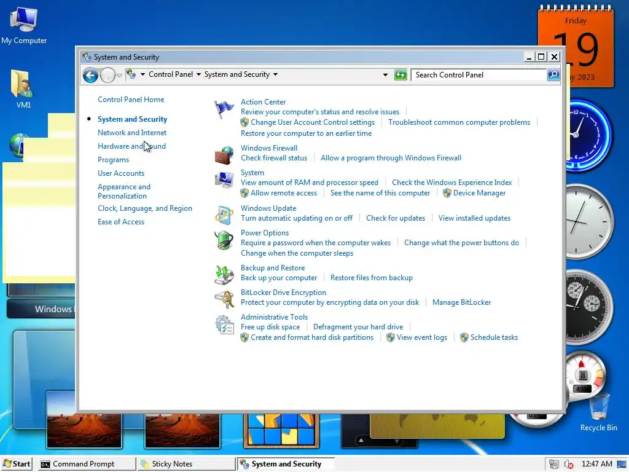The width and height of the screenshot is (629, 472).
Task: Select the Programs category
Action: [x=113, y=160]
